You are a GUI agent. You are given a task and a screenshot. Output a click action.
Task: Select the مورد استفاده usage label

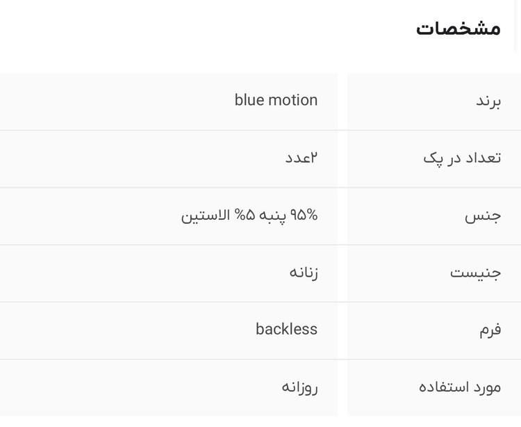[460, 387]
